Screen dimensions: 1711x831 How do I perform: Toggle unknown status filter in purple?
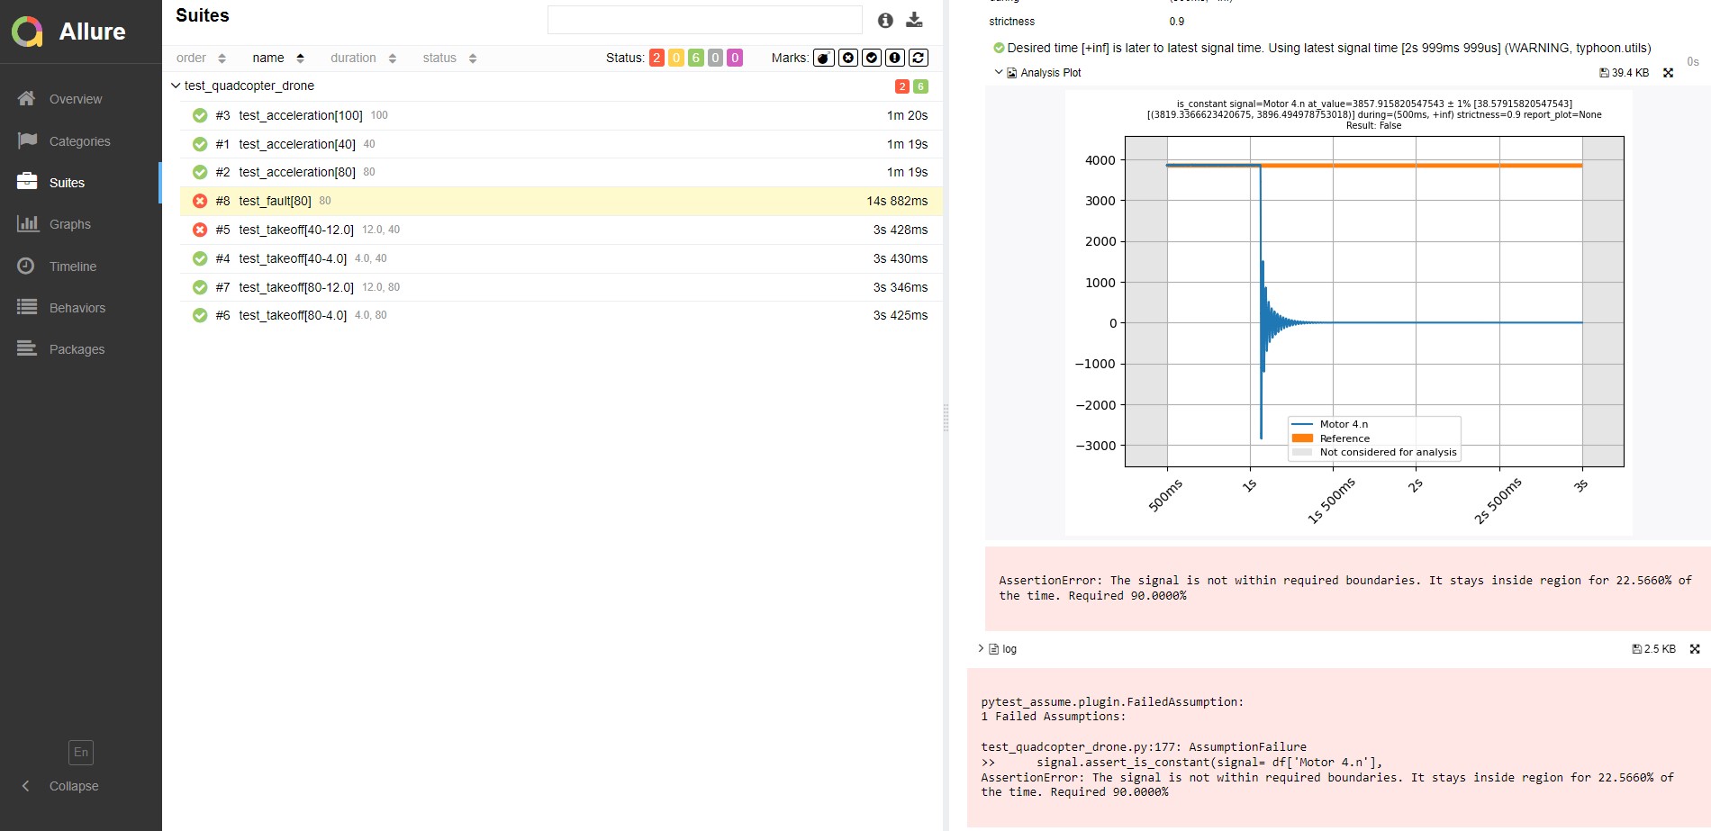735,58
